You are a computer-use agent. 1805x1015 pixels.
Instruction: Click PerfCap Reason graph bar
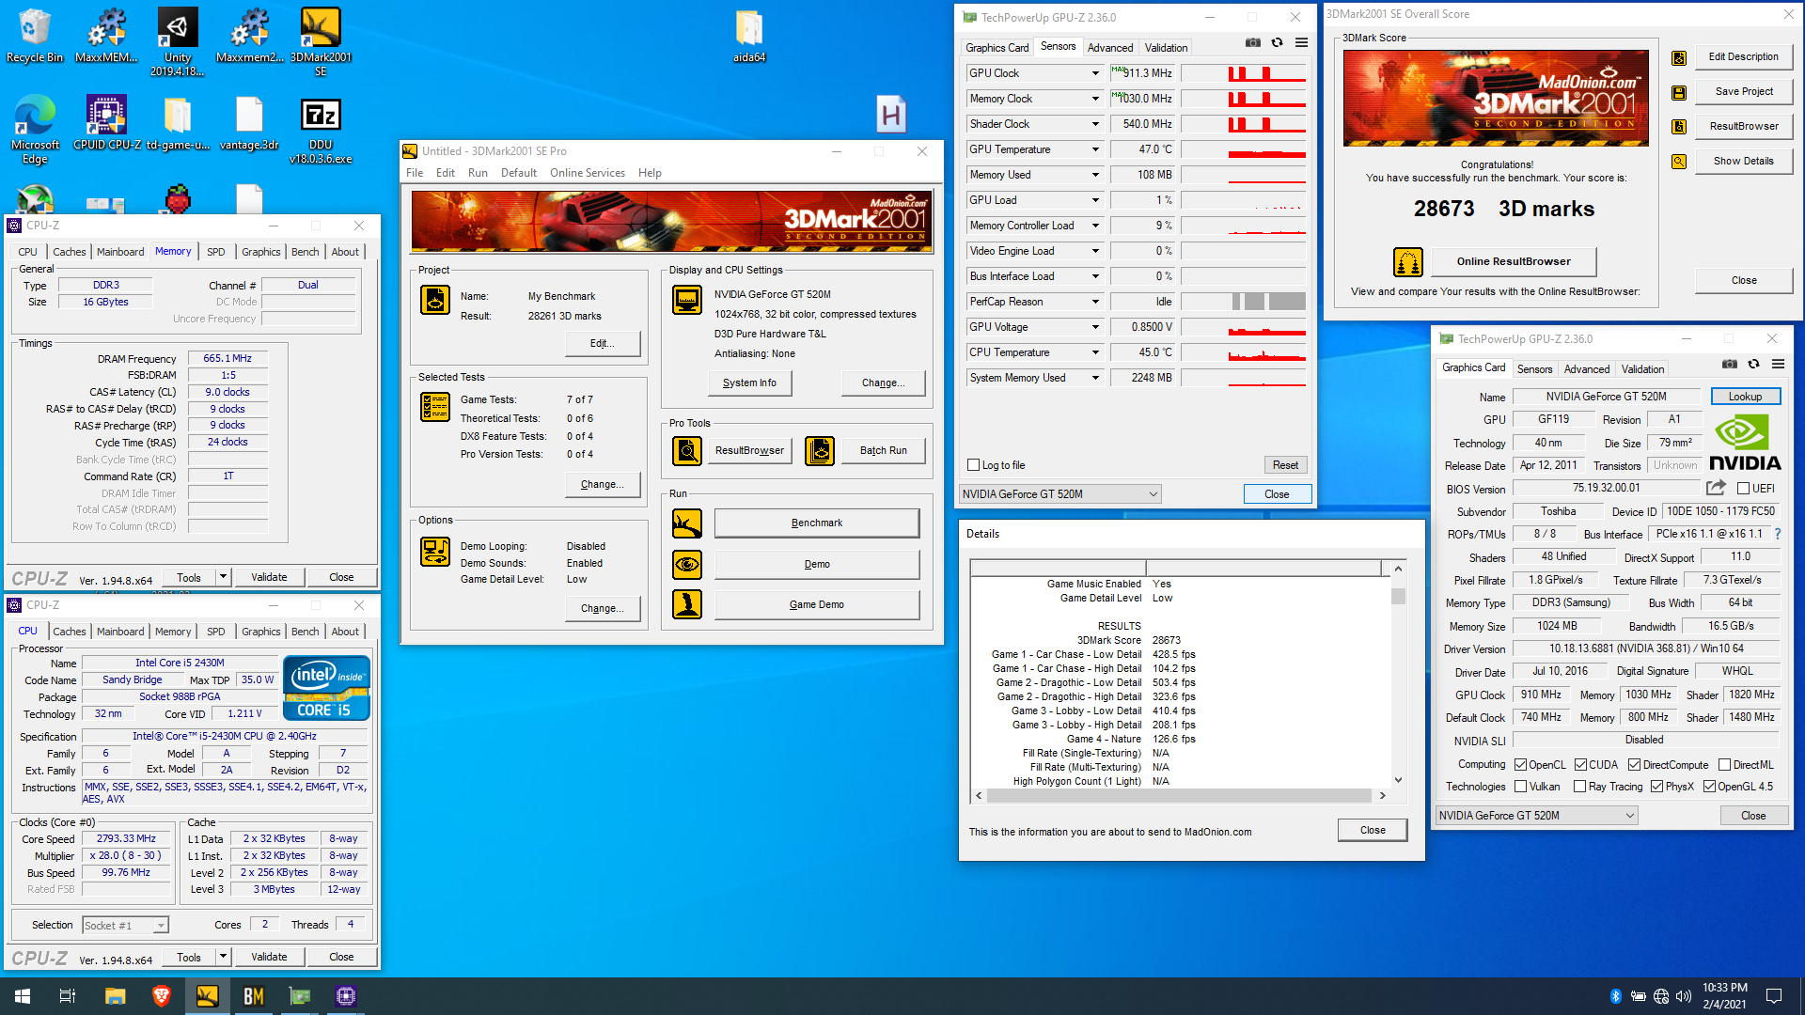point(1243,302)
